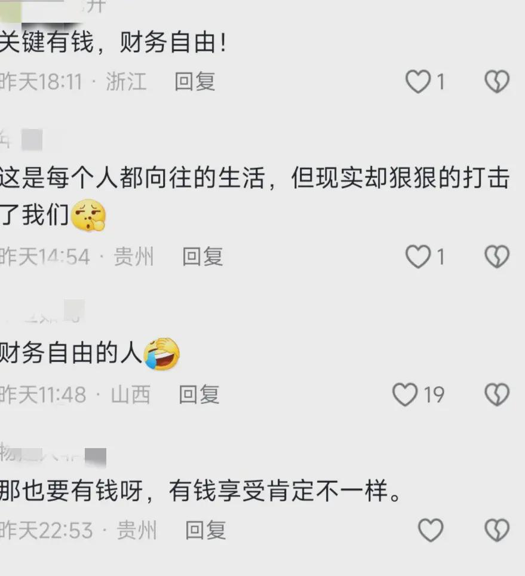Screen dimensions: 525x576
Task: Reply to the 昨天14:54 贵州 comment
Action: click(x=202, y=256)
